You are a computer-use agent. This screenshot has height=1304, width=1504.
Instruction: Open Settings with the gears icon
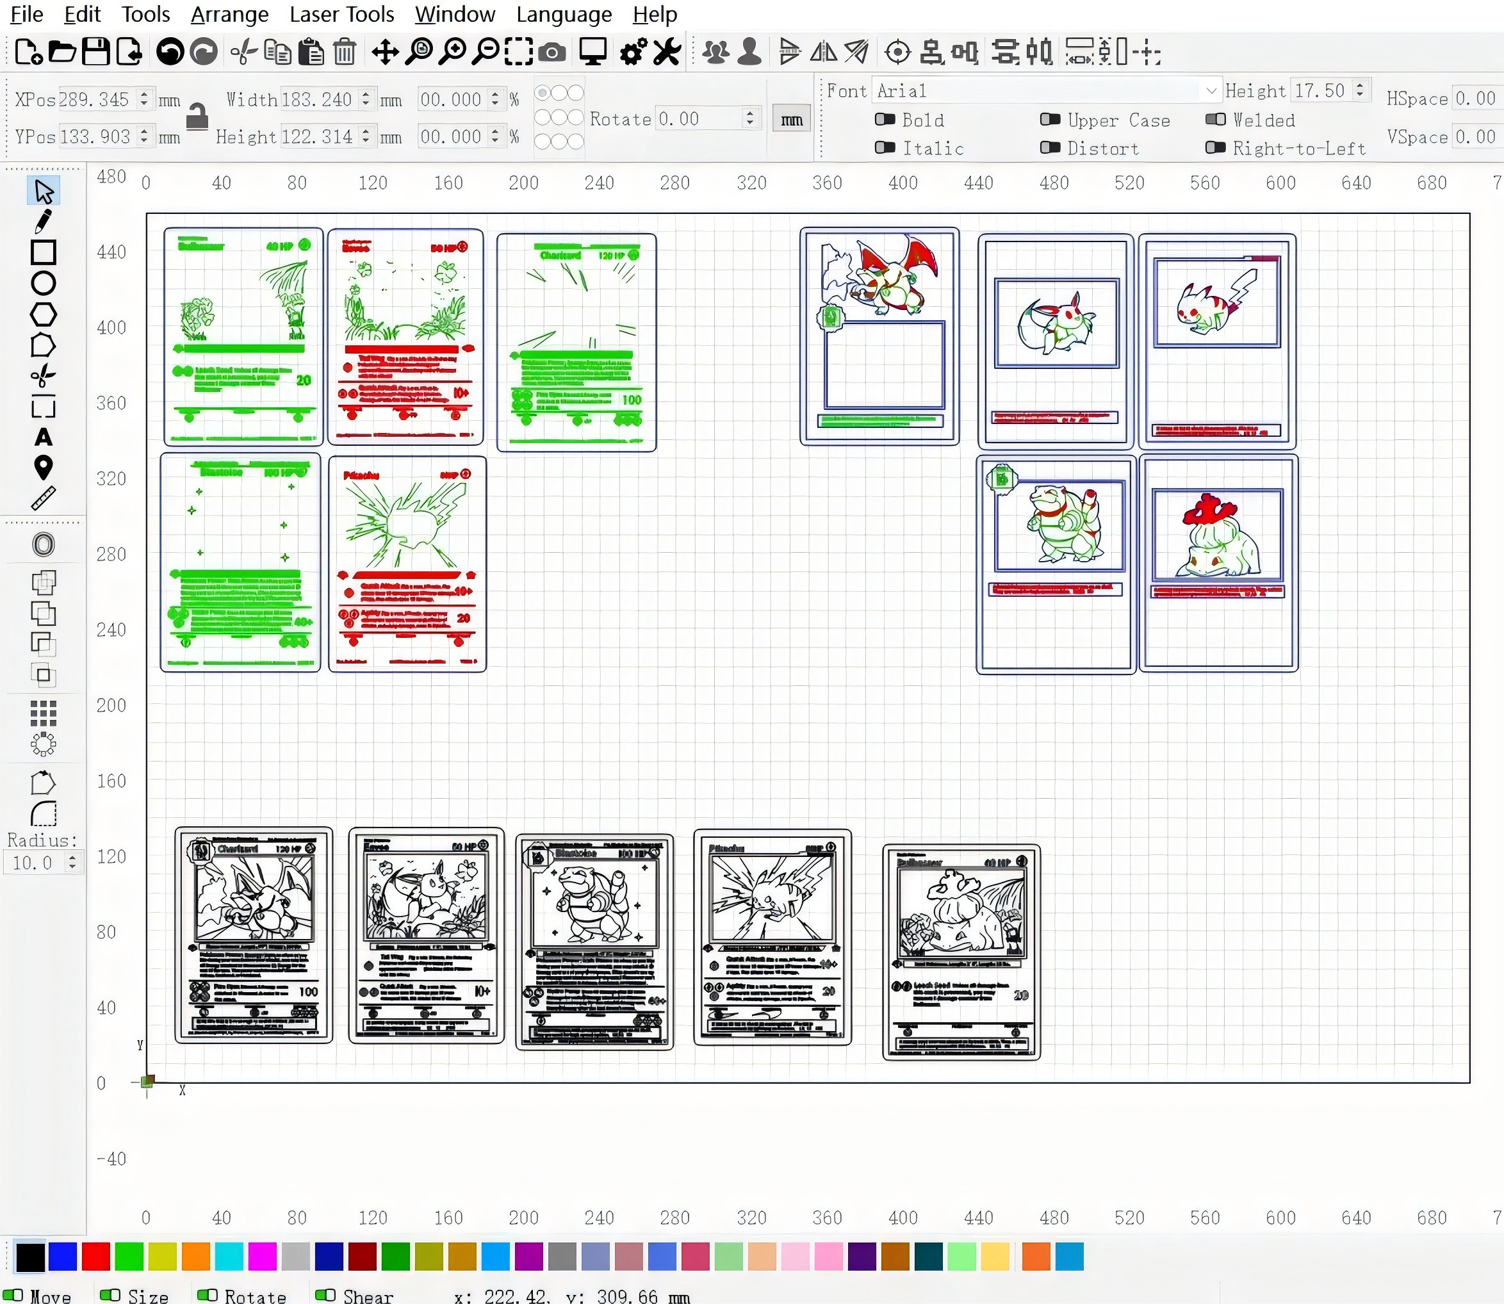click(x=633, y=53)
